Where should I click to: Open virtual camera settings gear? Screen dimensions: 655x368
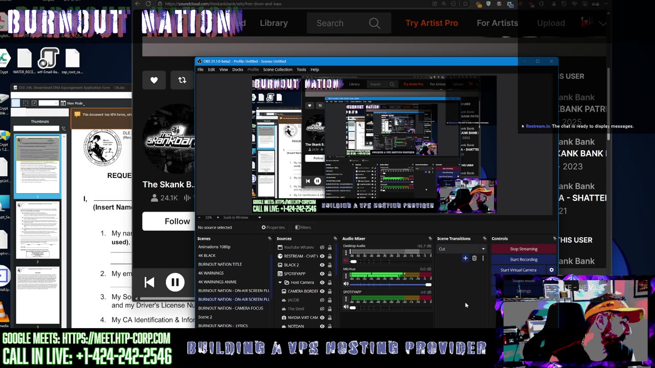point(551,270)
